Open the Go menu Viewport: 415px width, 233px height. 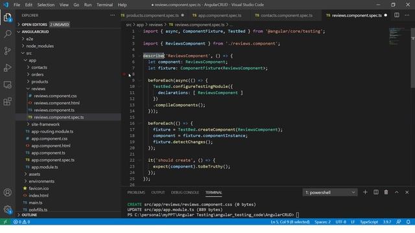[x=77, y=5]
